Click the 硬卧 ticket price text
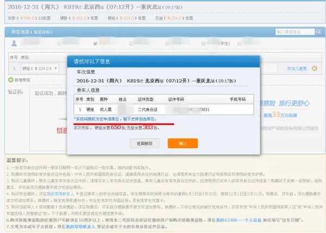This screenshot has width=326, height=233. coord(79,18)
